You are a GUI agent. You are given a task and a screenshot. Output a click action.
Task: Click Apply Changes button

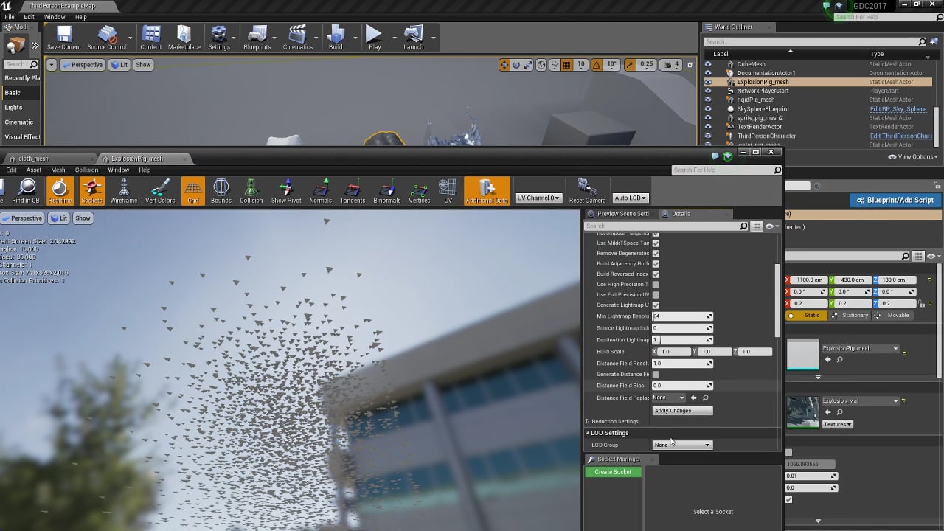pos(682,410)
